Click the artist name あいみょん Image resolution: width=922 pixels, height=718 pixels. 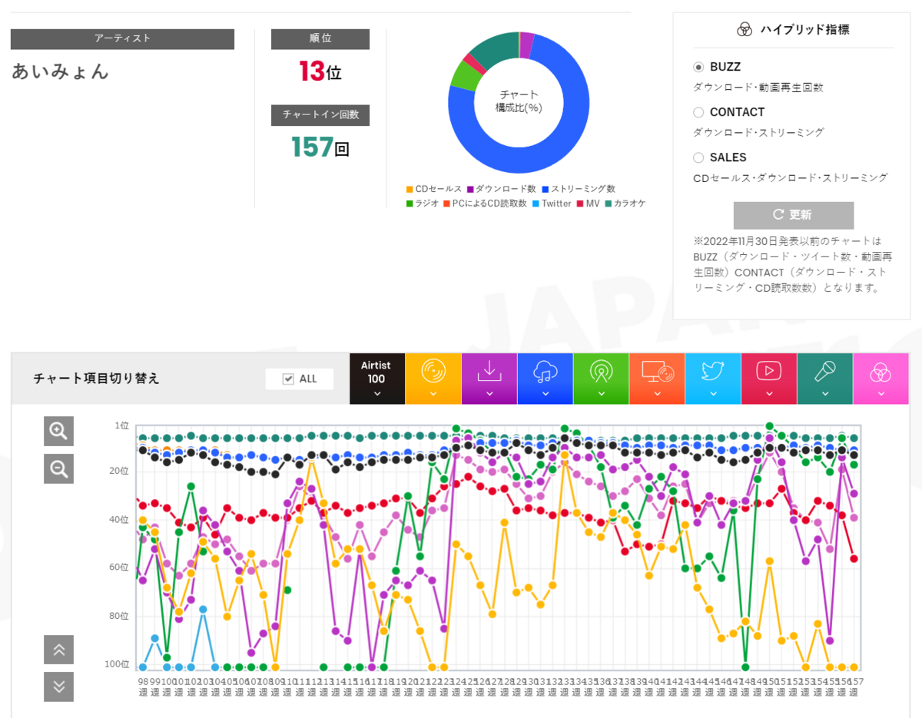[x=61, y=71]
